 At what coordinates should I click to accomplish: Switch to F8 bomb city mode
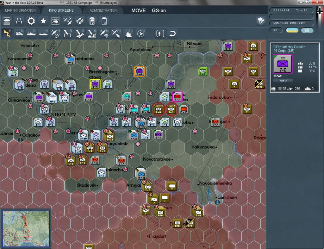pyautogui.click(x=92, y=33)
